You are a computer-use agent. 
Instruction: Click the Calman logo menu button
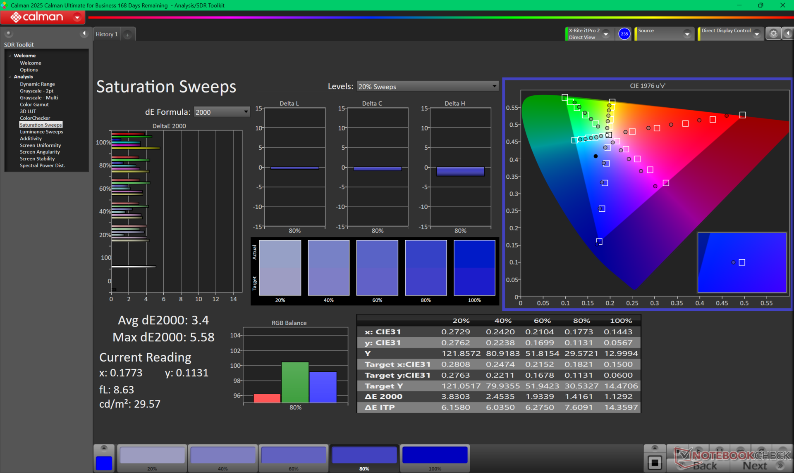coord(43,17)
